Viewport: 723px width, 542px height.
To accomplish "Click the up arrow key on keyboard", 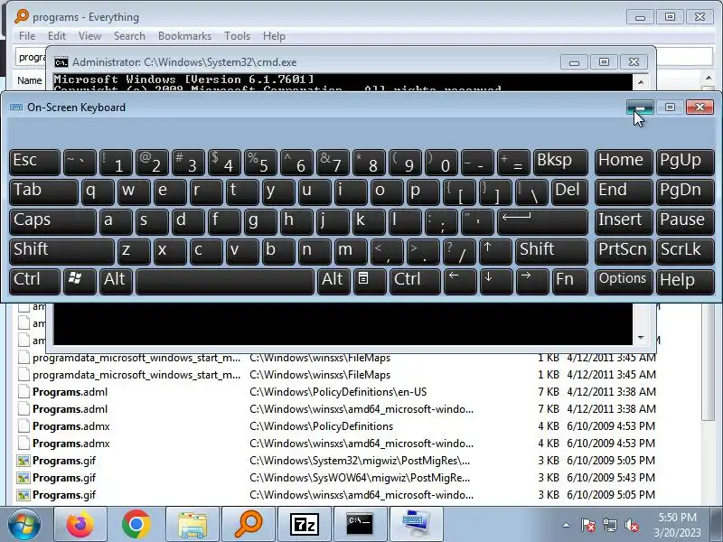I will pyautogui.click(x=495, y=250).
